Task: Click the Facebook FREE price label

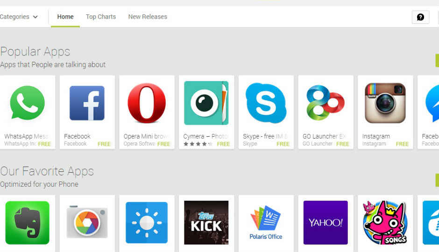Action: click(104, 144)
